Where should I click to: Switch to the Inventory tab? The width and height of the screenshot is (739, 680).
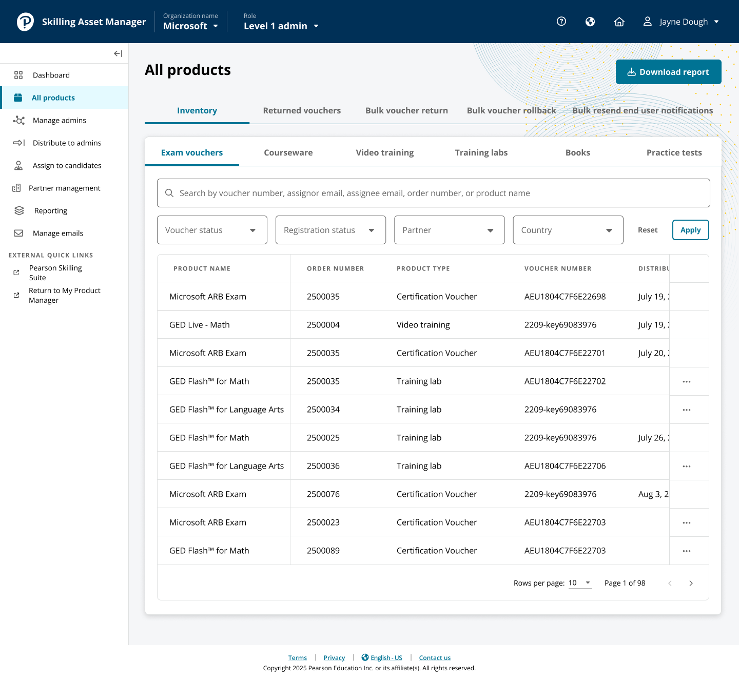pos(197,110)
